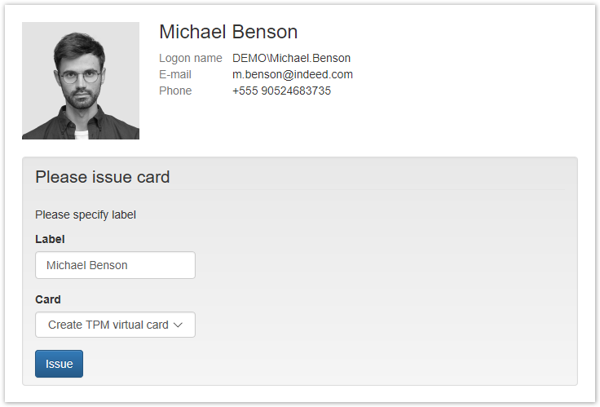Viewport: 600px width, 407px height.
Task: Click the bold "Card" field caption
Action: (x=48, y=299)
